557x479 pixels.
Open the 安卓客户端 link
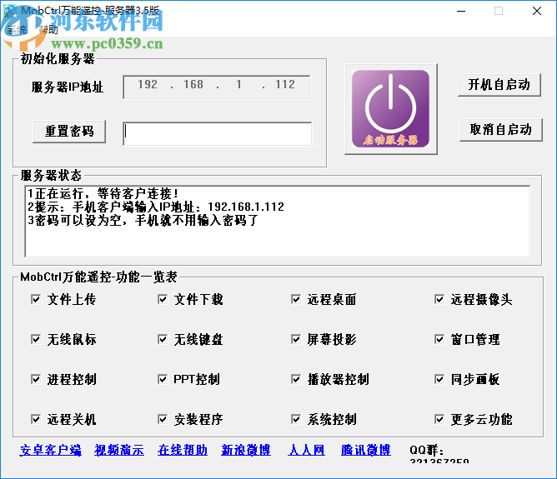(50, 450)
